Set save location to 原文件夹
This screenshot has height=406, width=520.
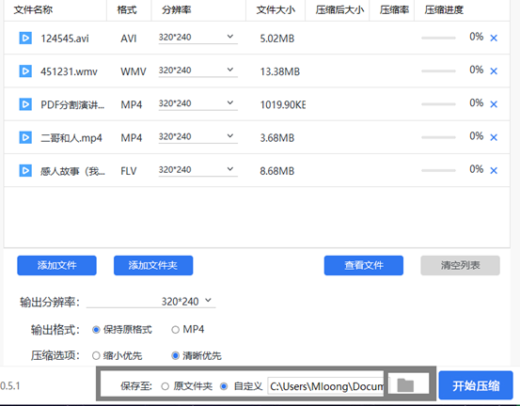165,386
